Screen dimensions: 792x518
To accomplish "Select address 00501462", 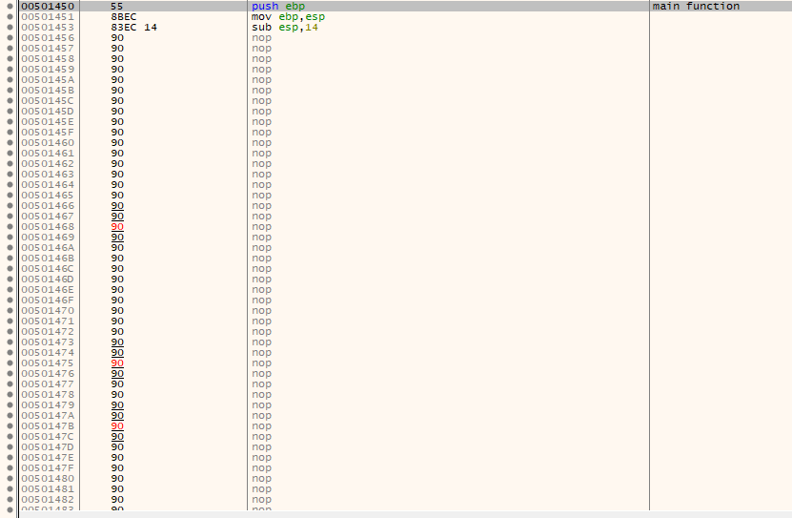I will 48,164.
